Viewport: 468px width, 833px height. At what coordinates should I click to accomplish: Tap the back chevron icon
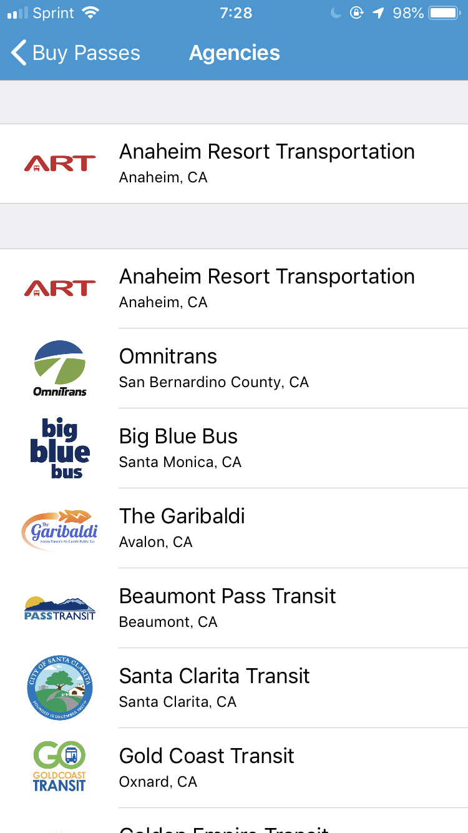click(x=19, y=53)
